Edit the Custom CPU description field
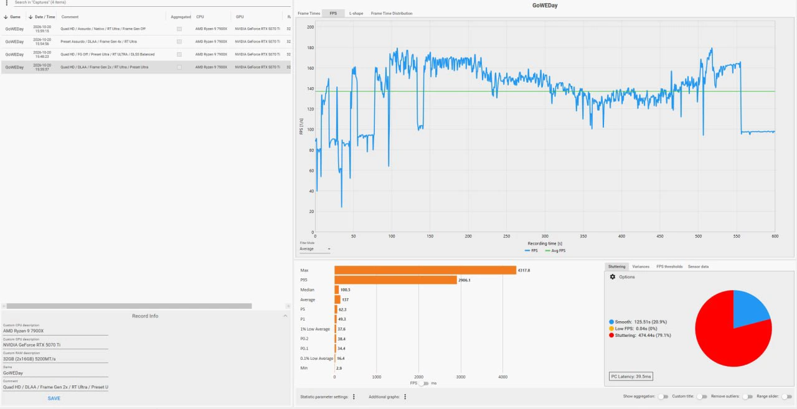 (55, 331)
